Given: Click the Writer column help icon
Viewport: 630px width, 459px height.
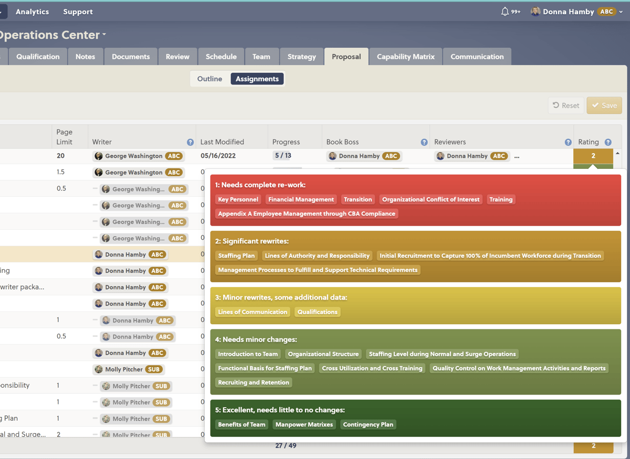Looking at the screenshot, I should 190,142.
